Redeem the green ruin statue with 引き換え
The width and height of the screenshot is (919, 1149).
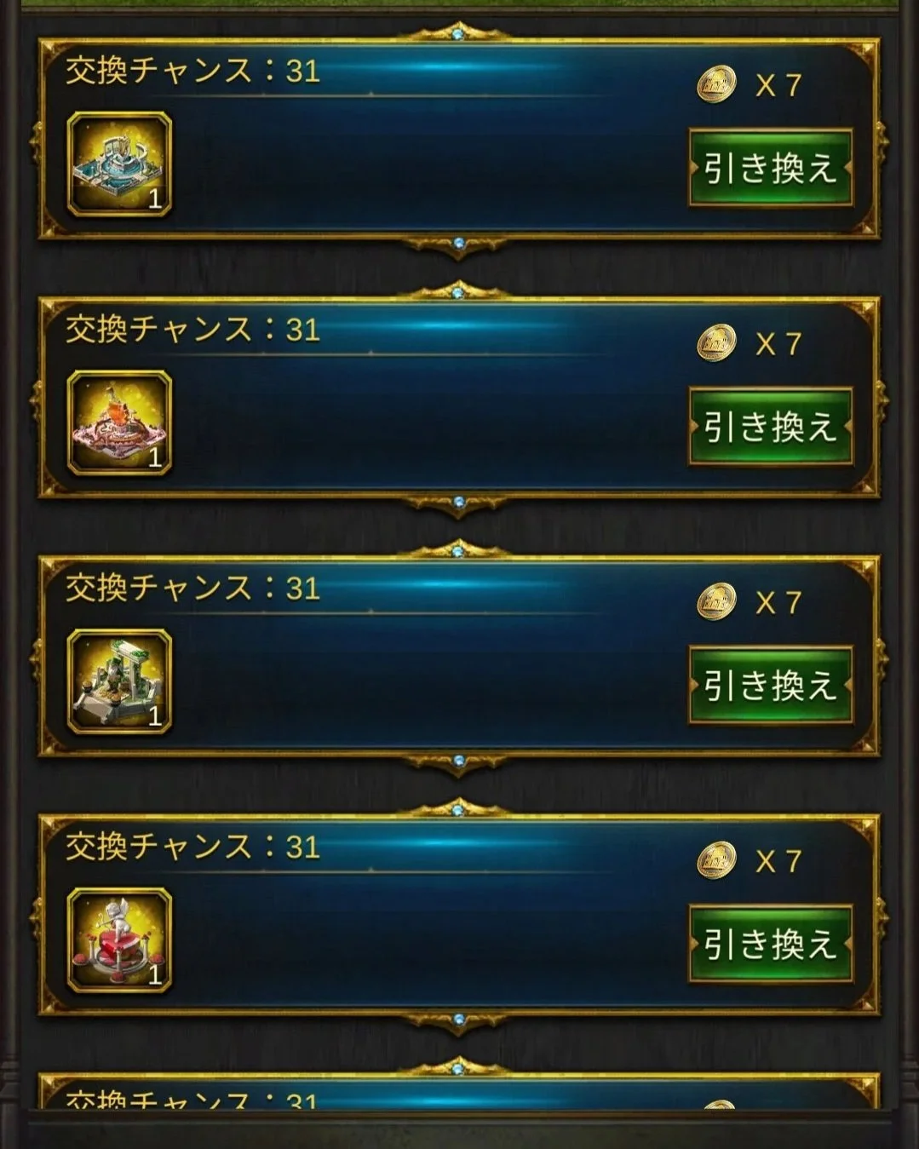[x=771, y=686]
